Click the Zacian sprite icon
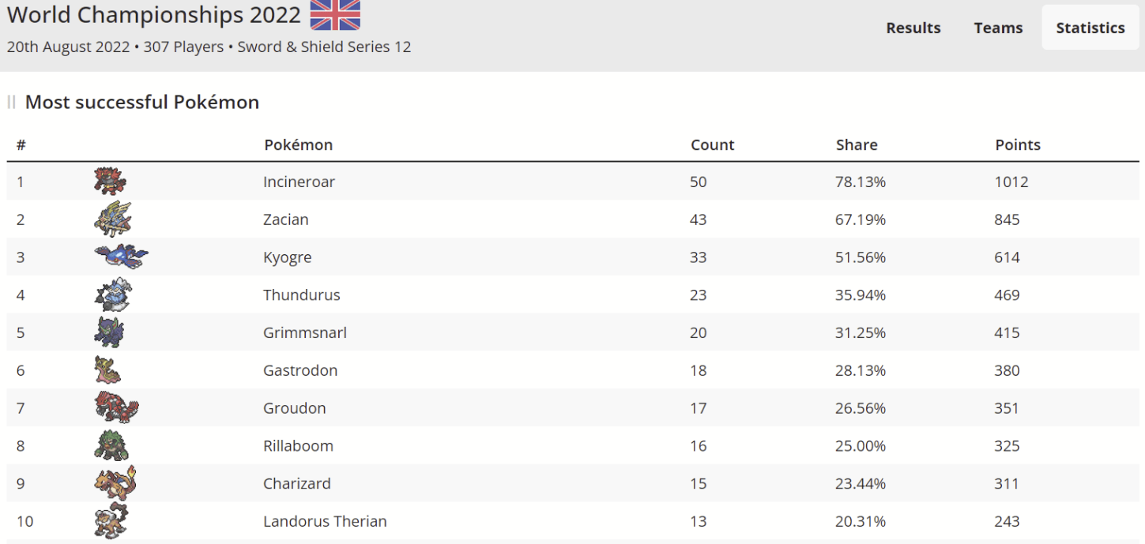The image size is (1145, 544). point(112,219)
